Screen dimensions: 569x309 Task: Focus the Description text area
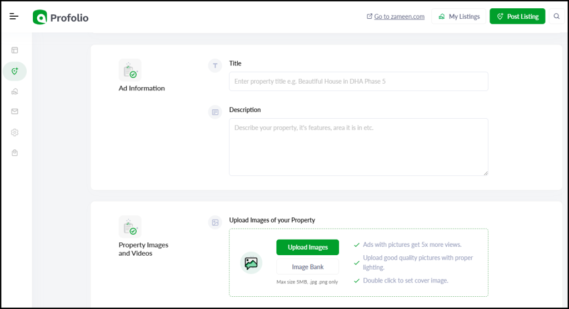358,147
